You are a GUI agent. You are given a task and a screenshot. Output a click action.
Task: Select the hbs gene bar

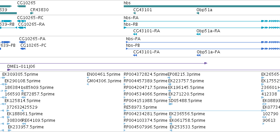point(202,6)
